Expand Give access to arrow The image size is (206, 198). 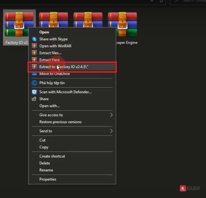coord(111,115)
